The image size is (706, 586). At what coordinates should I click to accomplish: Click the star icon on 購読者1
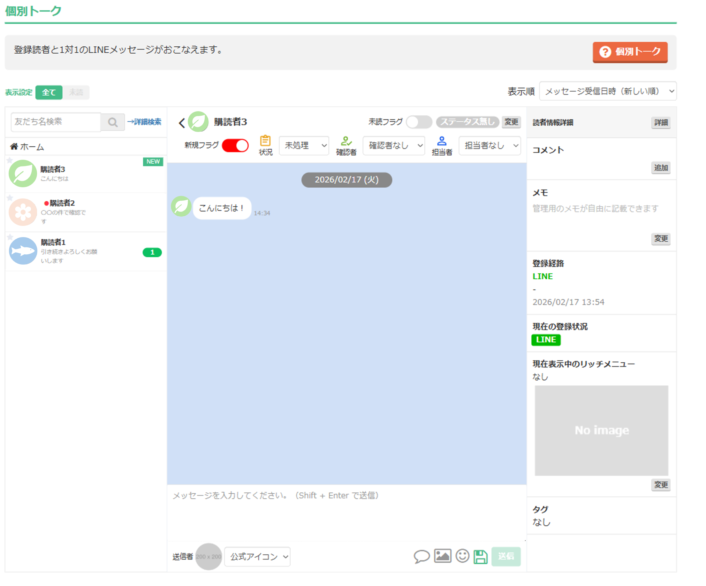point(10,237)
